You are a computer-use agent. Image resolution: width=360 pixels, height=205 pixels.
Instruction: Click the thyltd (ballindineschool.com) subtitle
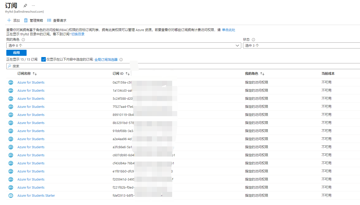pos(24,12)
